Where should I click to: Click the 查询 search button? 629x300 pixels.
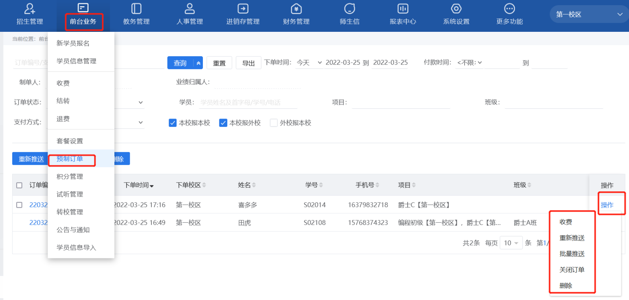click(x=180, y=63)
